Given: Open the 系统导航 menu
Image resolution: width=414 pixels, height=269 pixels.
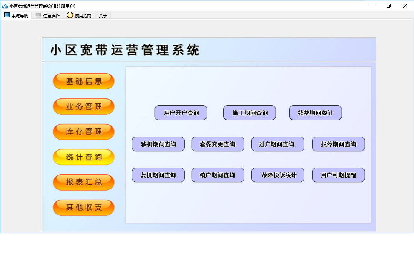Looking at the screenshot, I should coord(16,15).
